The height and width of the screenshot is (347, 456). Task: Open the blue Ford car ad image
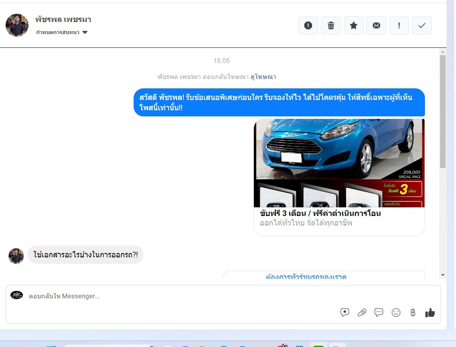(339, 163)
